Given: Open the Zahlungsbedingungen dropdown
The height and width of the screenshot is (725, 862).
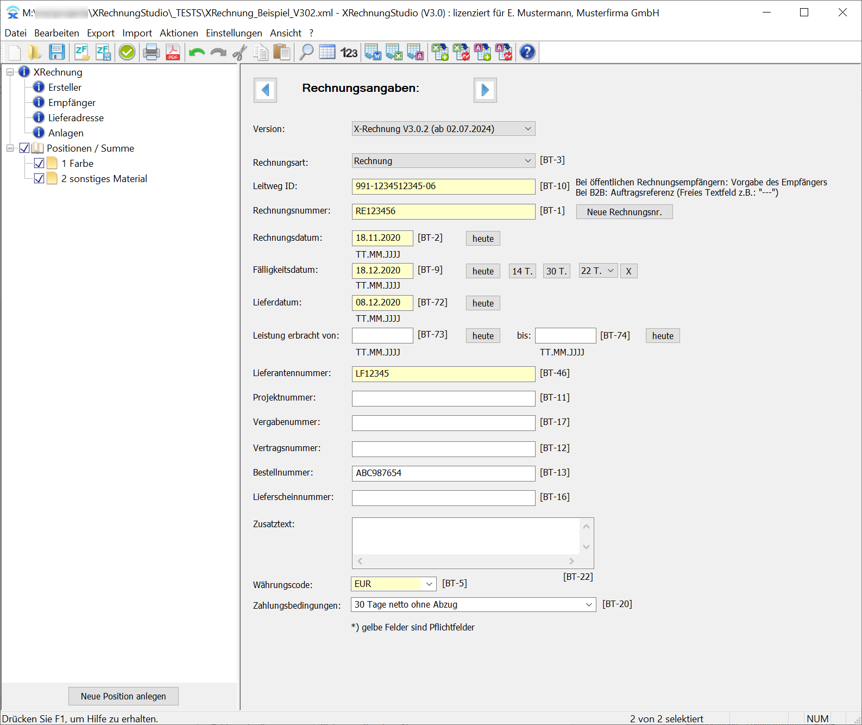Looking at the screenshot, I should coord(589,605).
